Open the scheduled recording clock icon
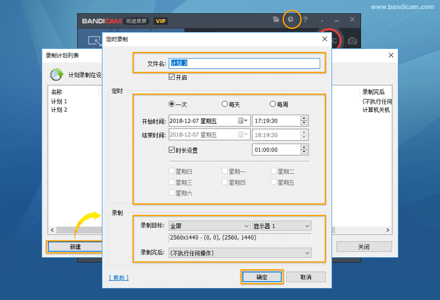440x300 pixels. point(291,19)
